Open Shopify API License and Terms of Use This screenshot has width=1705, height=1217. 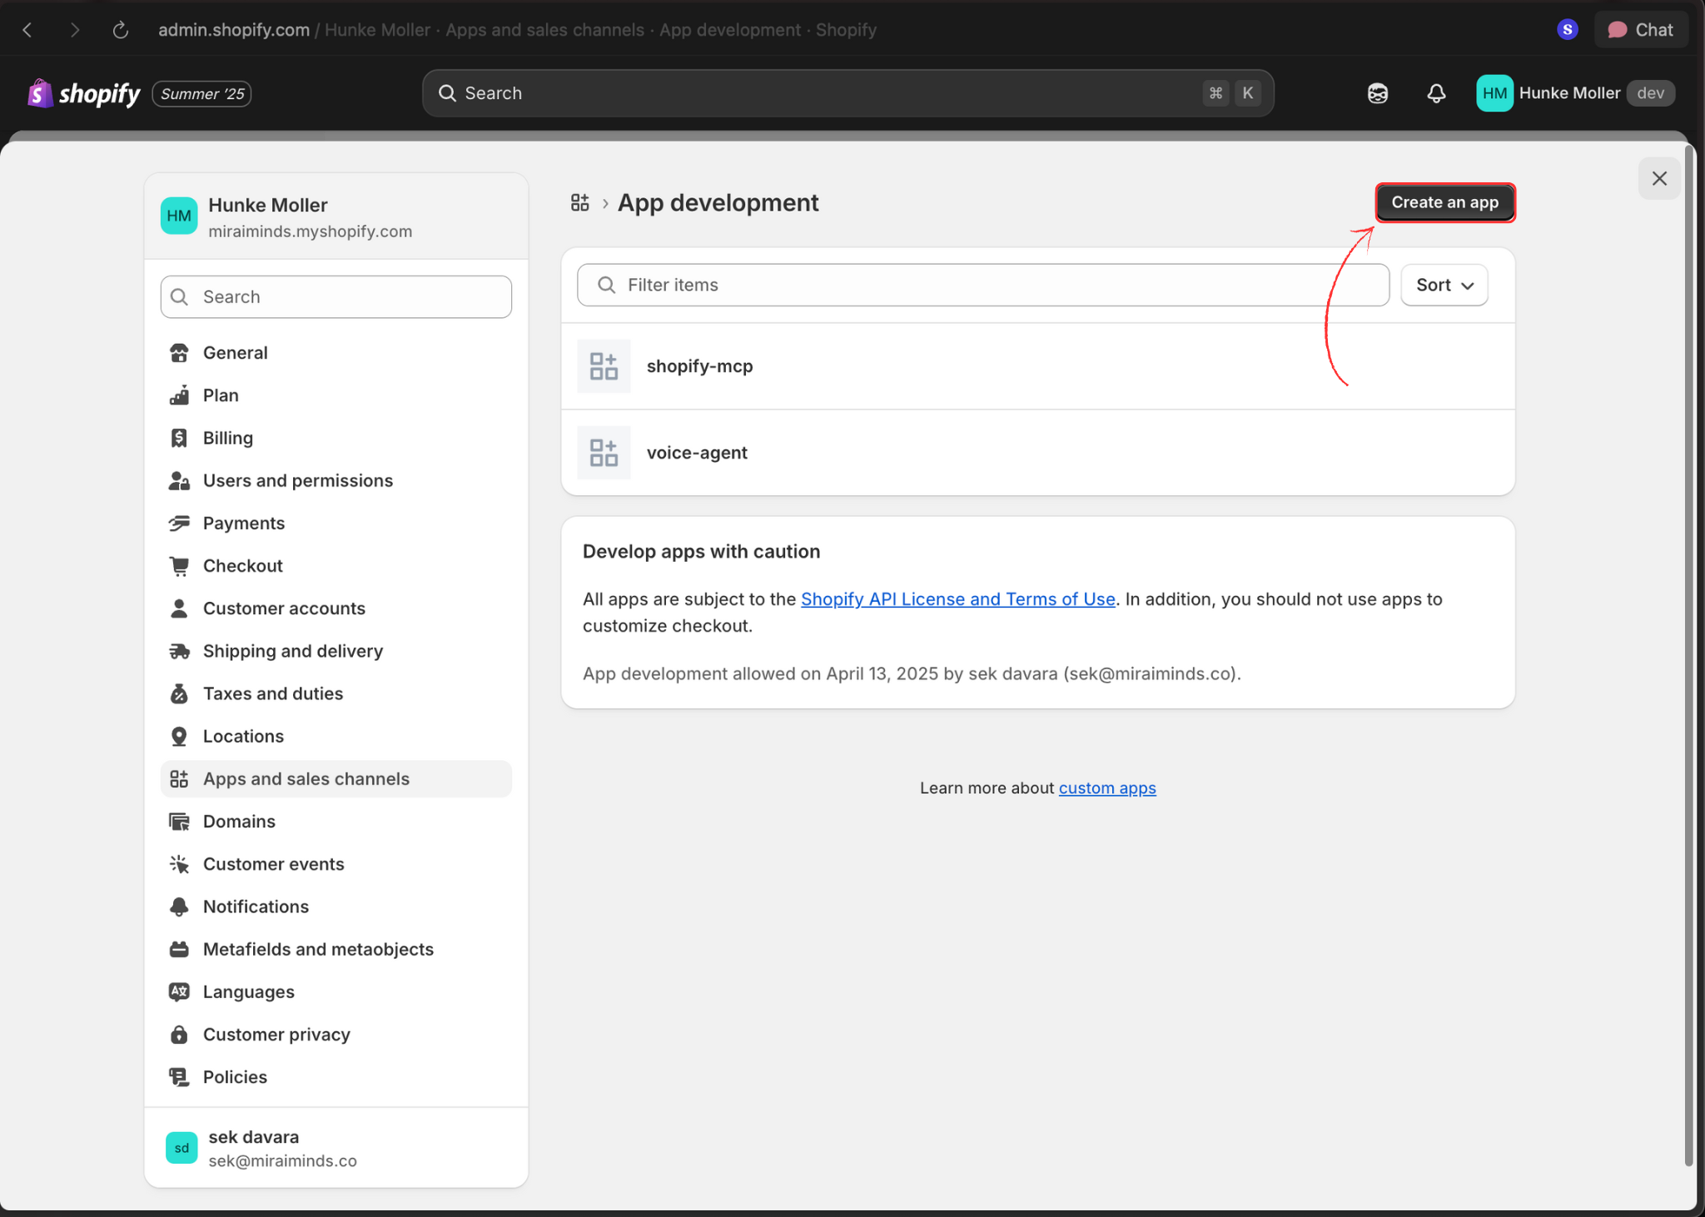pos(957,599)
